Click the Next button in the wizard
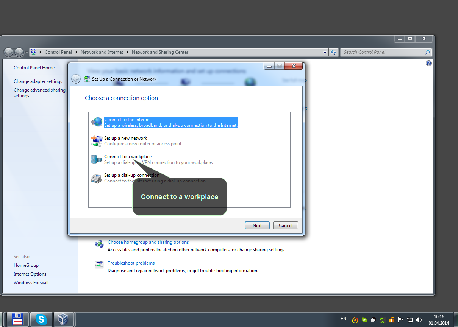 click(257, 225)
